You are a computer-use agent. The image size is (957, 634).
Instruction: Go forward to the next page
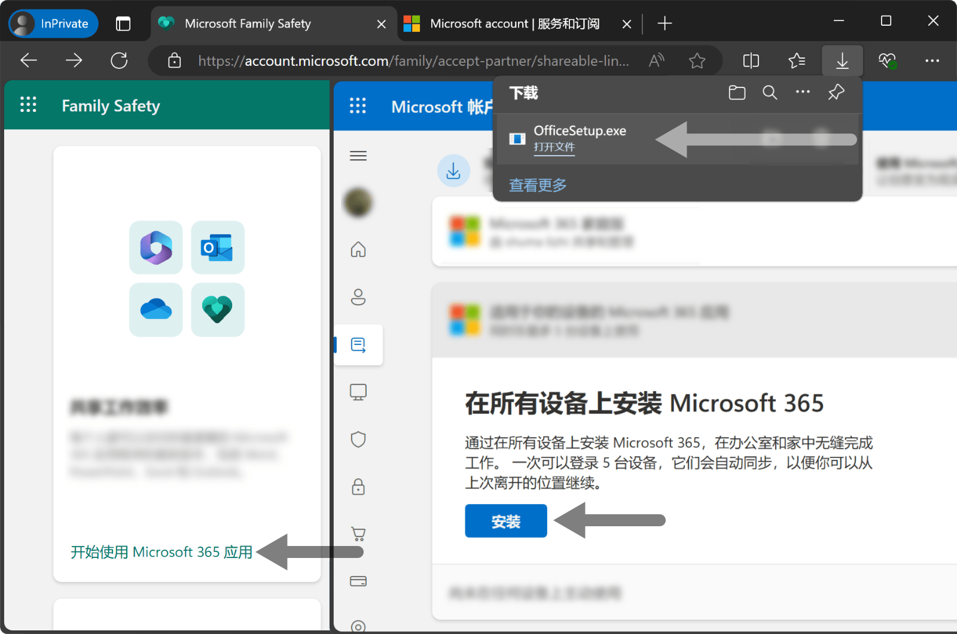[x=74, y=60]
